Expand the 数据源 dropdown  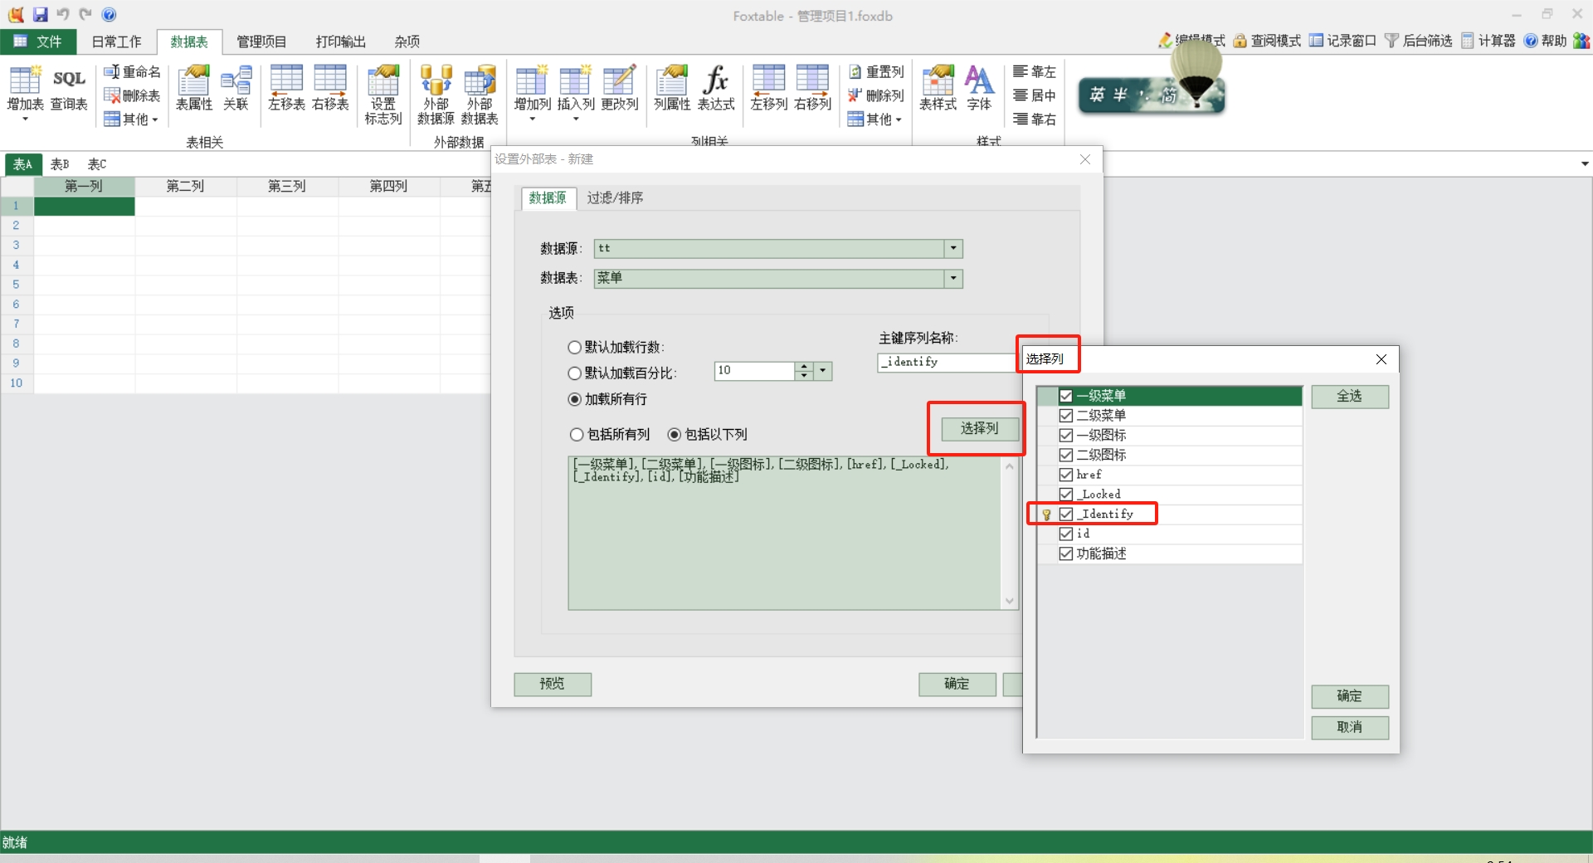(x=953, y=248)
